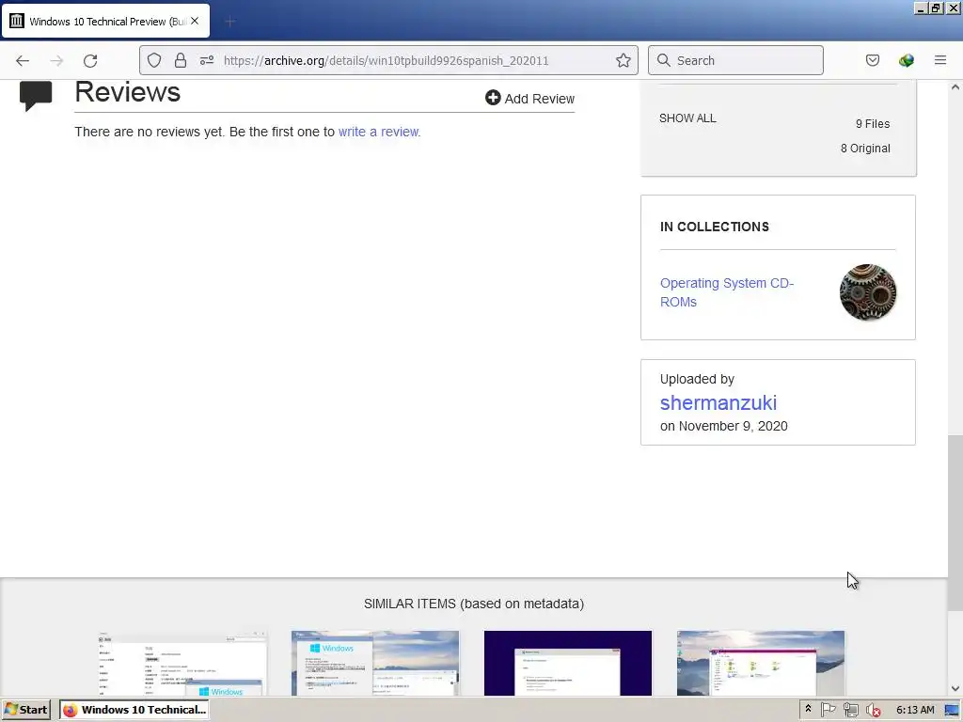Open Operating System CD-ROMs collection link
Screen dimensions: 963x722
(x=727, y=292)
